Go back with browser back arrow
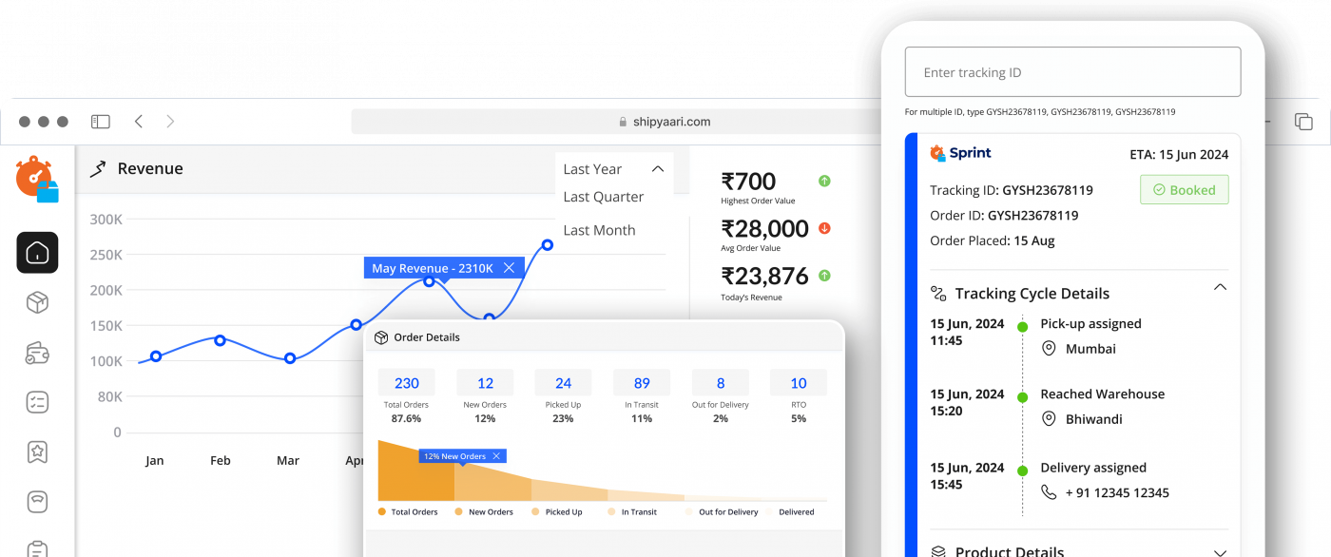Screen dimensions: 1331x557 pyautogui.click(x=139, y=122)
